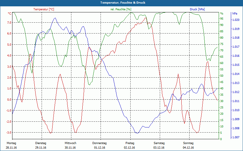The image size is (243, 151).
Task: Click the '0,0' temperature axis value
Action: (9, 100)
